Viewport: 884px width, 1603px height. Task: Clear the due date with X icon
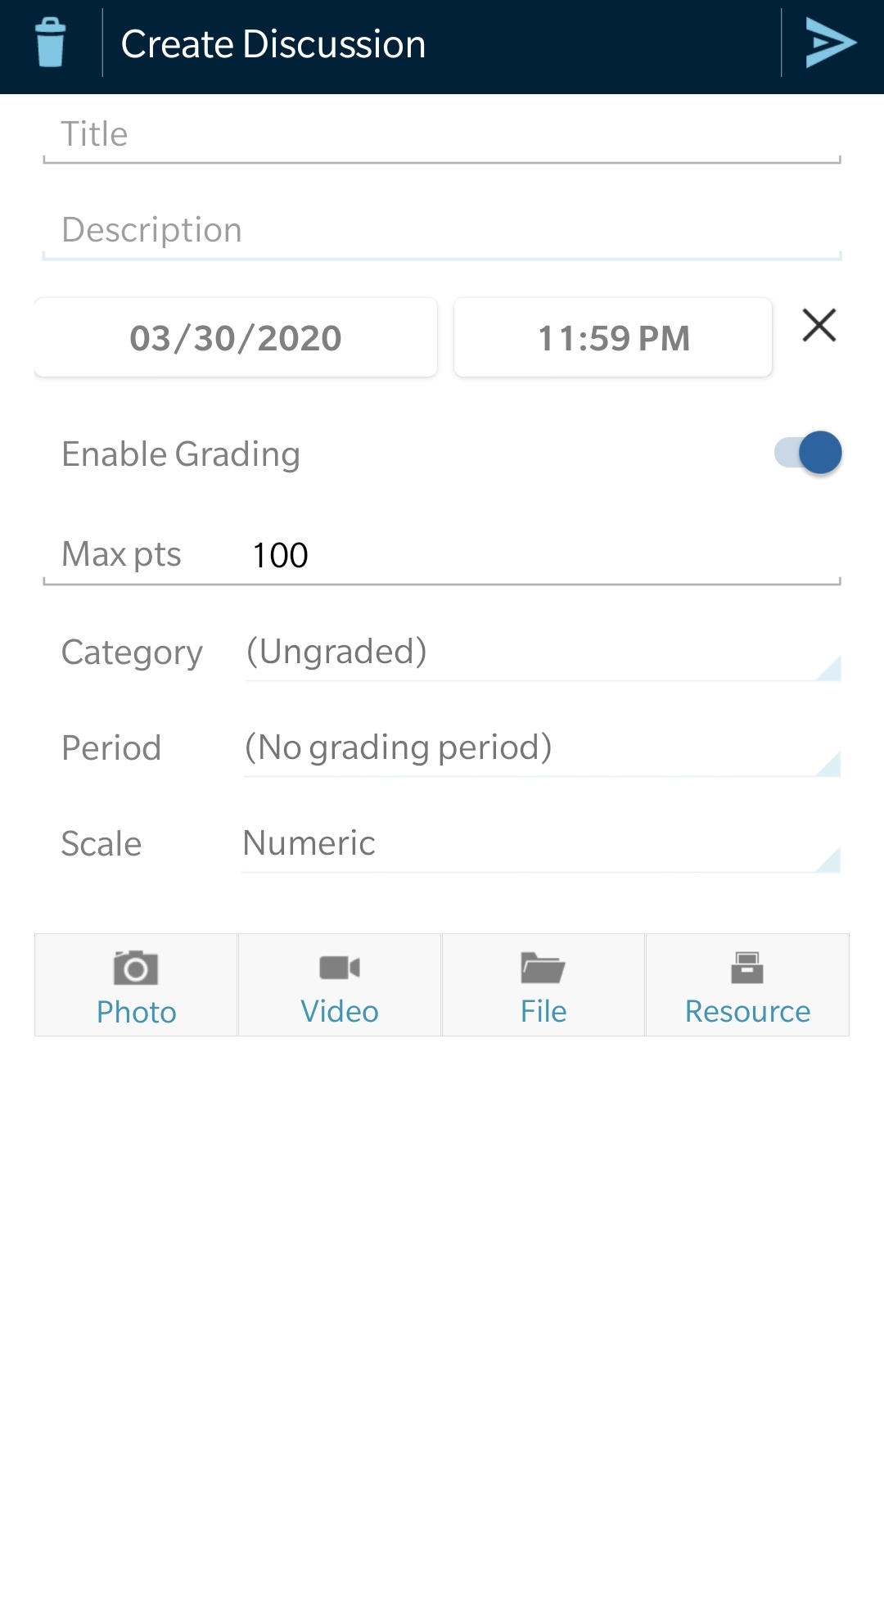[819, 325]
